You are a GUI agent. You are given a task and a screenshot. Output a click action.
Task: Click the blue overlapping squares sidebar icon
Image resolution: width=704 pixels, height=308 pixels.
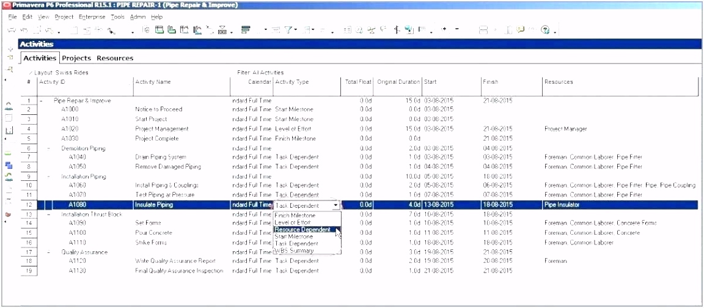click(9, 165)
